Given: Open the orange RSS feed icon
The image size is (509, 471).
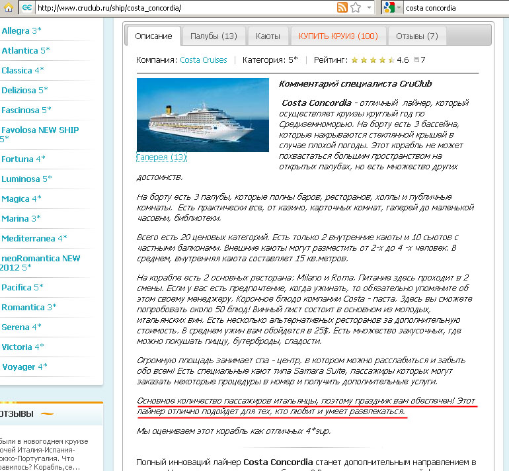Looking at the screenshot, I should (342, 7).
